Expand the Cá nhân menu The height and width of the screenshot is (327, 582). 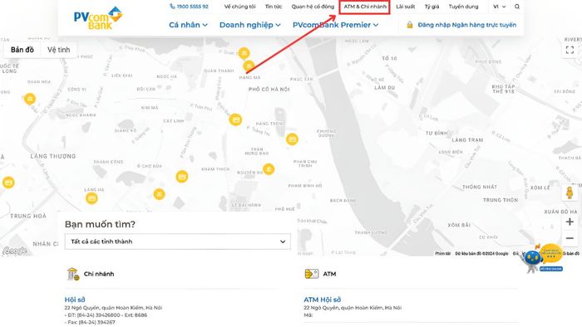click(188, 25)
